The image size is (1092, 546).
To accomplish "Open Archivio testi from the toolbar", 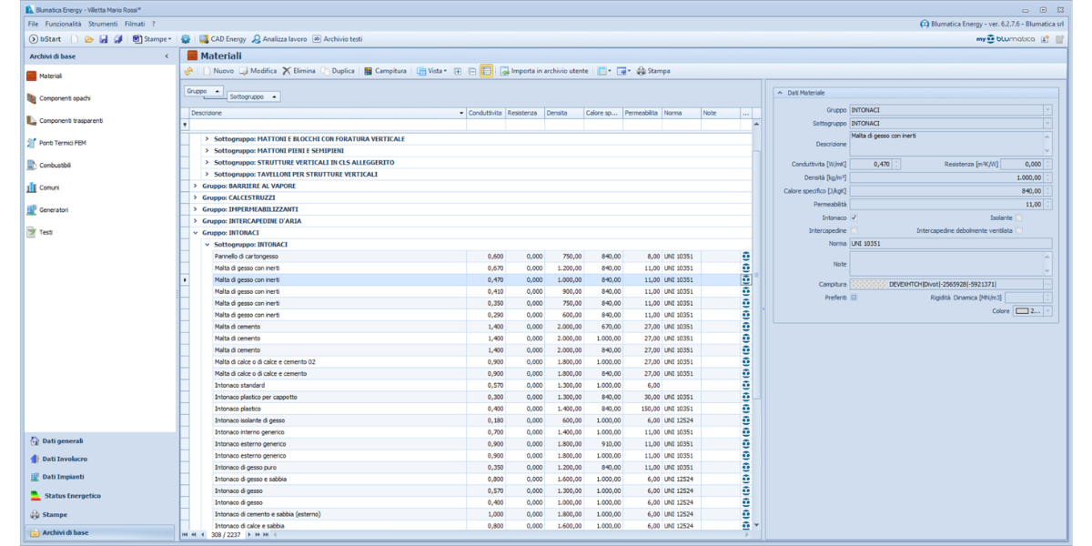I will tap(338, 39).
